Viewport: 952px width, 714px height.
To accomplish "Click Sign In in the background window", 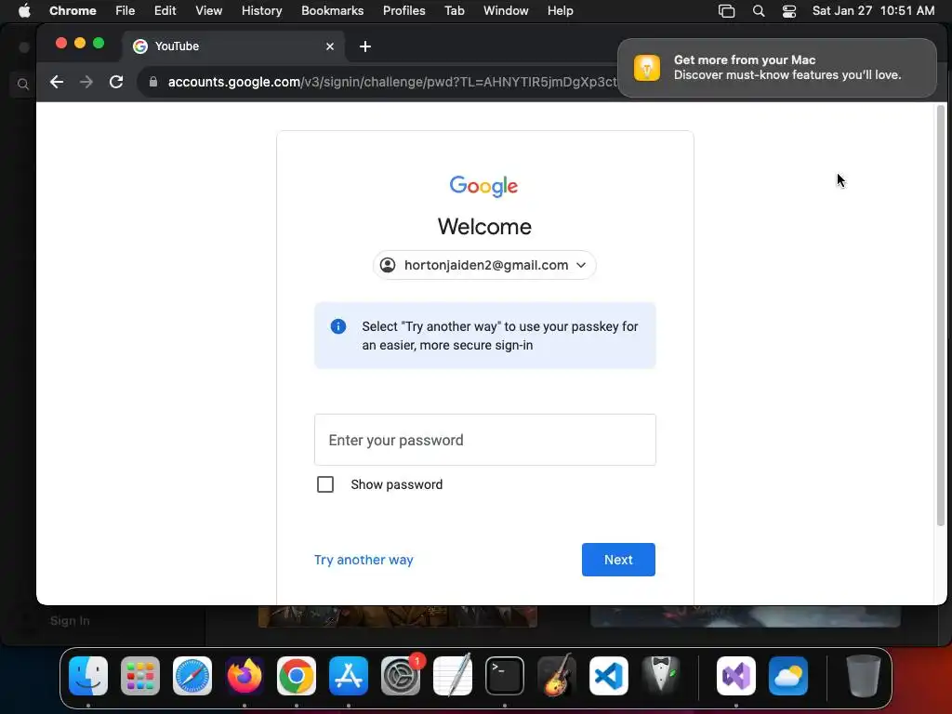I will tap(70, 621).
